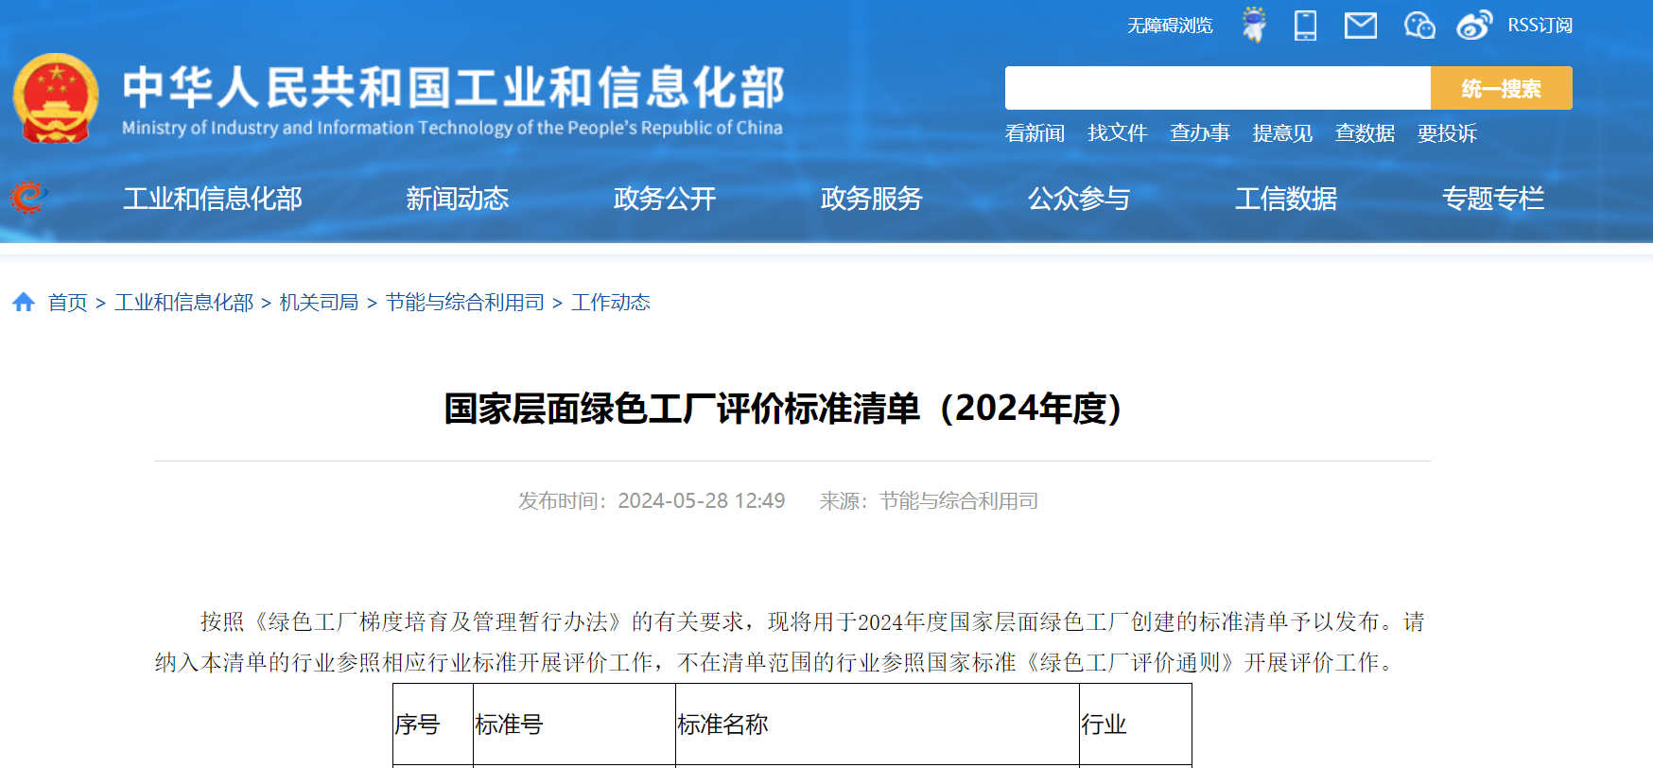Open the RSS订阅 link
The image size is (1653, 768).
click(1540, 26)
